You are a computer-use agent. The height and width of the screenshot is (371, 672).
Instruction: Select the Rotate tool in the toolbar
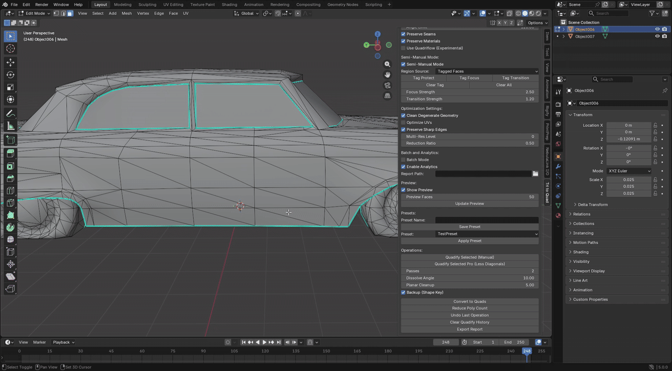[x=10, y=75]
